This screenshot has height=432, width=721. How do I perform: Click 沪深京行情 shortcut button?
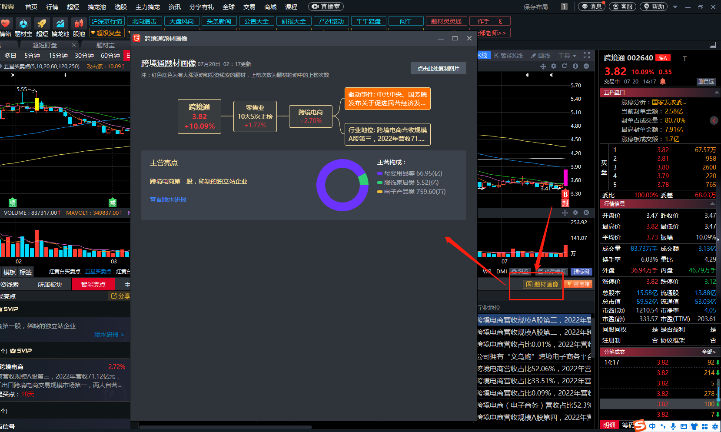(x=107, y=21)
